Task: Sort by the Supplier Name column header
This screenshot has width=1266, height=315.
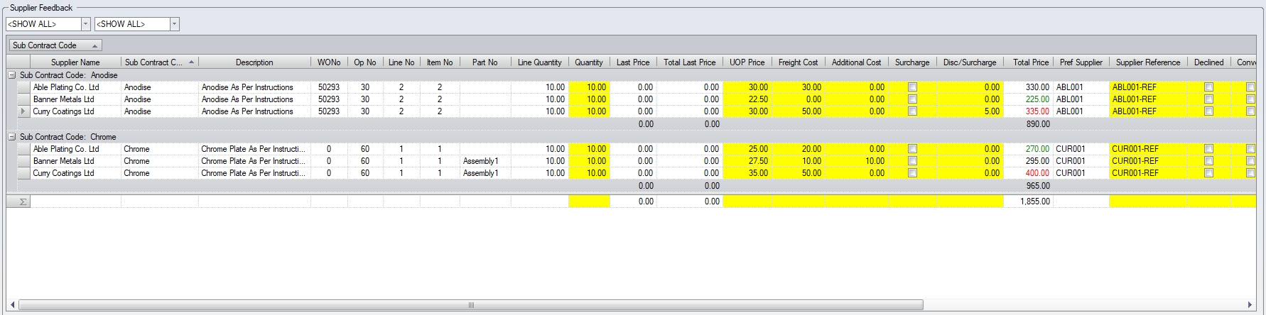Action: 75,62
